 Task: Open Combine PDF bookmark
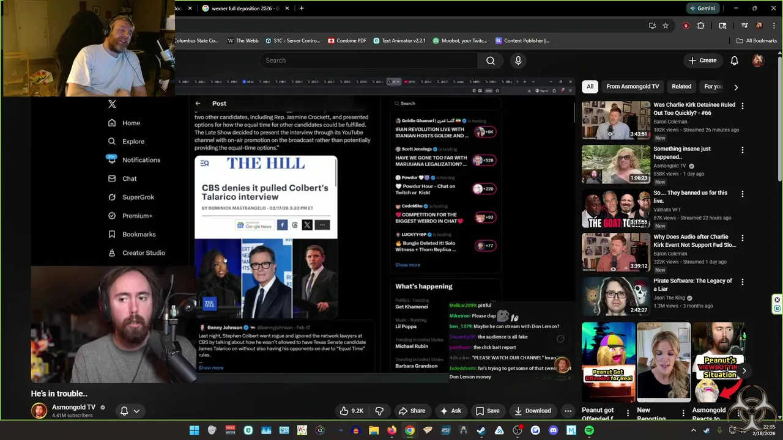point(347,40)
